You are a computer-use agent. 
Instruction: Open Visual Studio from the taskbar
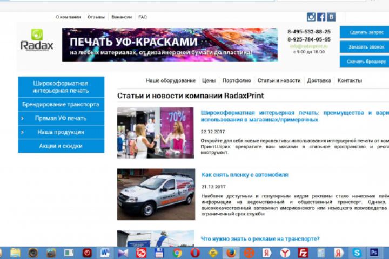pos(123,253)
